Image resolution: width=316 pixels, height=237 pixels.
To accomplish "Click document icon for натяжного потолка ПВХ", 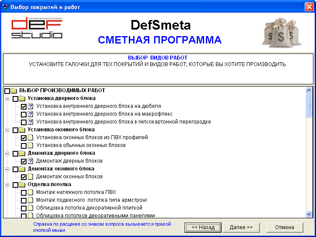I will [30, 192].
